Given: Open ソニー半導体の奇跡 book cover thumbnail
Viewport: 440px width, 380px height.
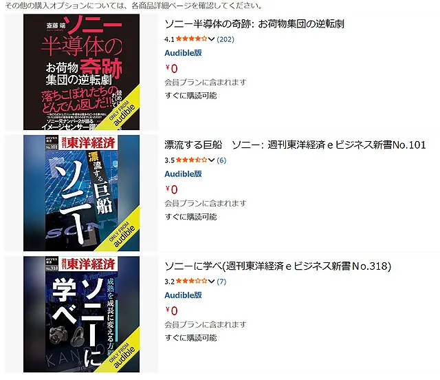Looking at the screenshot, I should [x=81, y=72].
